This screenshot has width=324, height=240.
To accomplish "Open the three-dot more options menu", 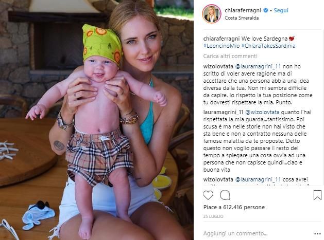I will 317,234.
